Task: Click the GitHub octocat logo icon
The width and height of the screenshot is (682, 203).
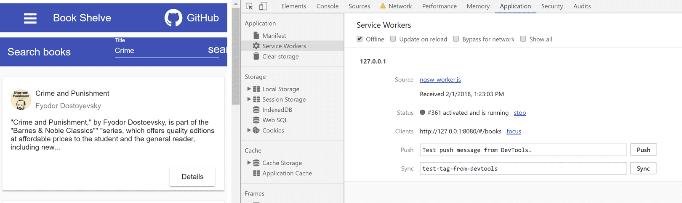Action: click(173, 18)
